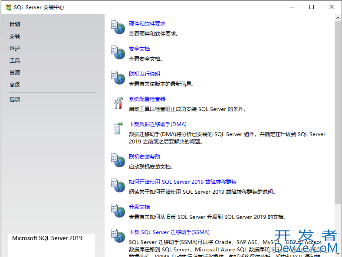Open 下载 SQL Server 迁移助手(SSMA) link
This screenshot has width=342, height=257.
pos(169,232)
